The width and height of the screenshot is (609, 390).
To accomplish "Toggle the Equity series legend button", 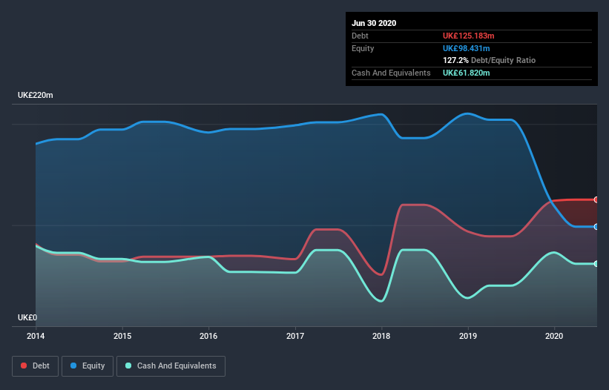I will coord(88,366).
